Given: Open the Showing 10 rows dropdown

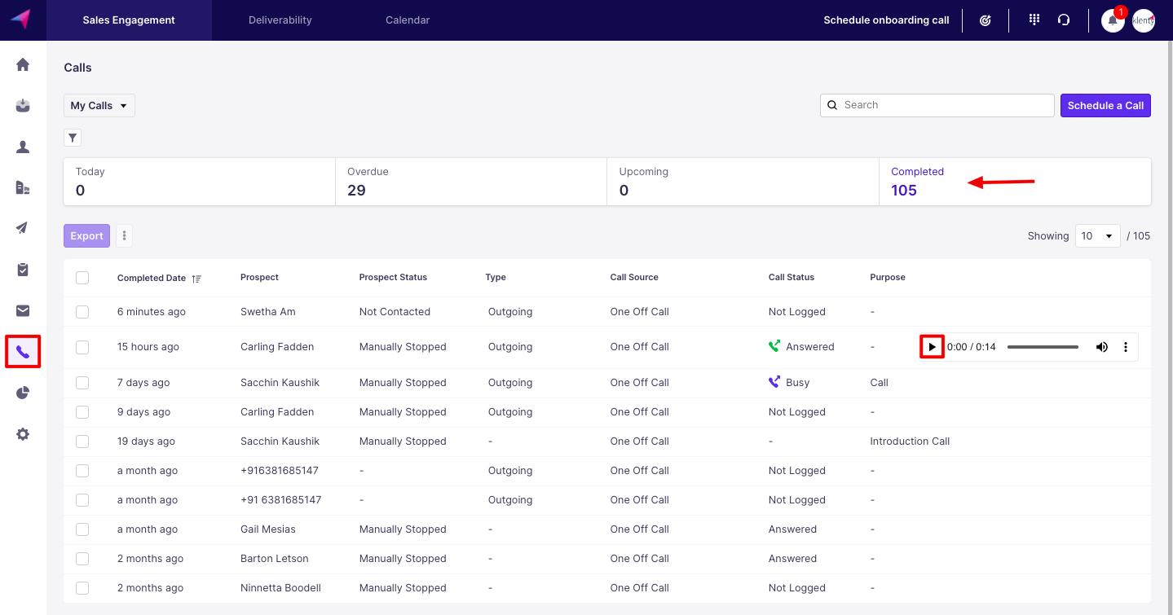Looking at the screenshot, I should tap(1097, 236).
